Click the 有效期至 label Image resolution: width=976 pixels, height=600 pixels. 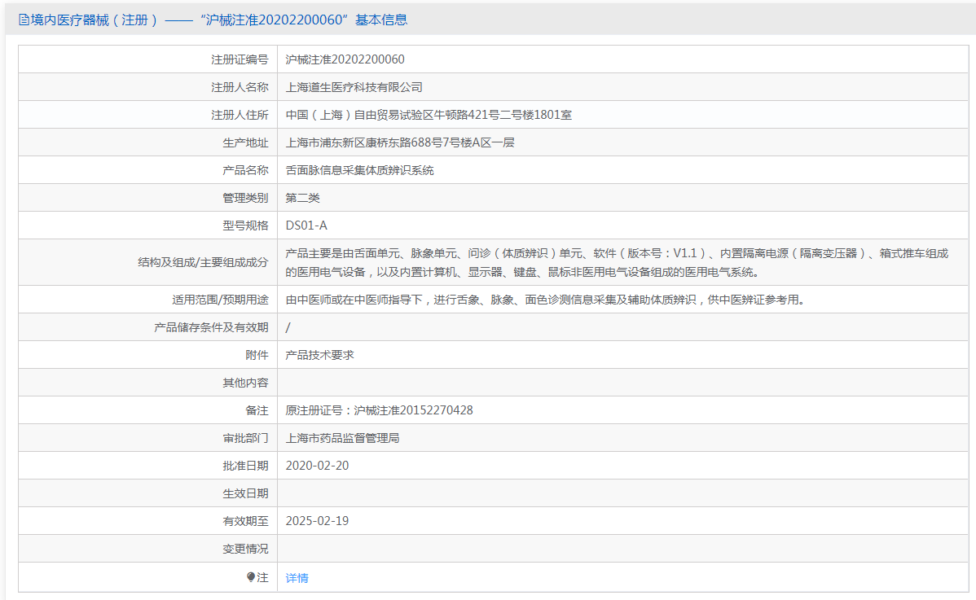[x=245, y=521]
